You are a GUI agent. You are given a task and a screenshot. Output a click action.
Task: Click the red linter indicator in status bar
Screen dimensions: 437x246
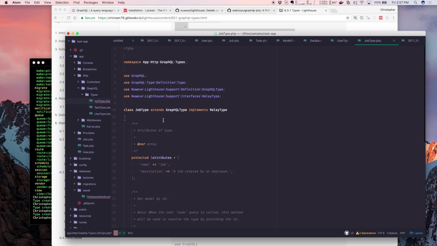point(116,233)
